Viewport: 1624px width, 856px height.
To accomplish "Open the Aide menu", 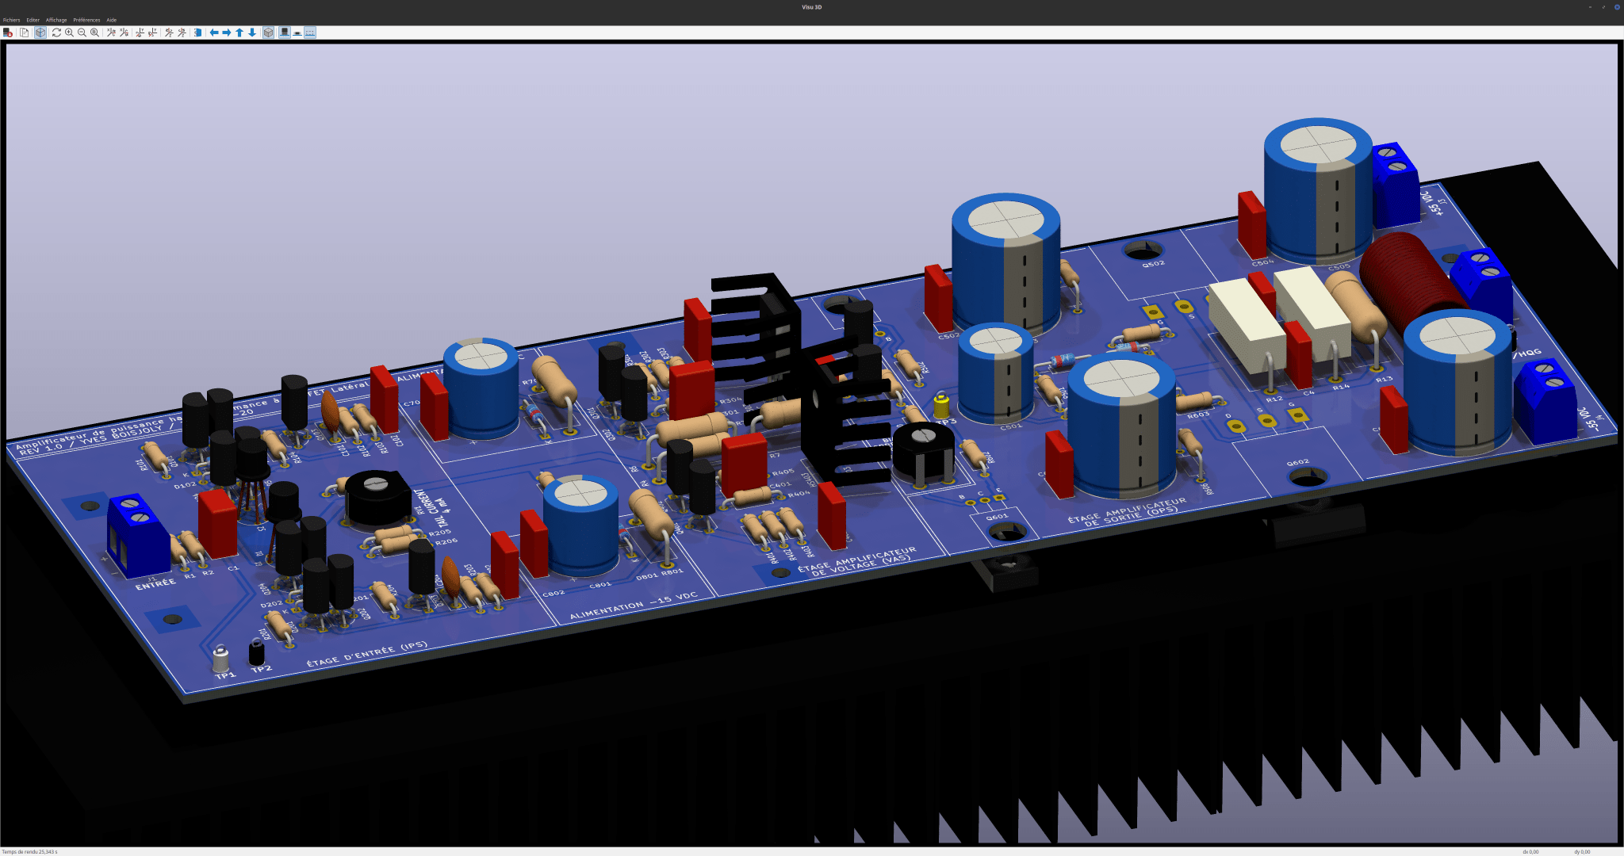I will [112, 20].
